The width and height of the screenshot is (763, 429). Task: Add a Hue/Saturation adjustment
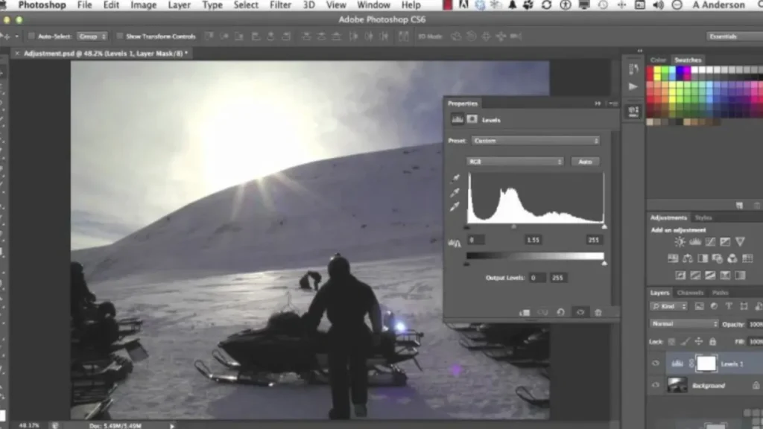coord(673,258)
